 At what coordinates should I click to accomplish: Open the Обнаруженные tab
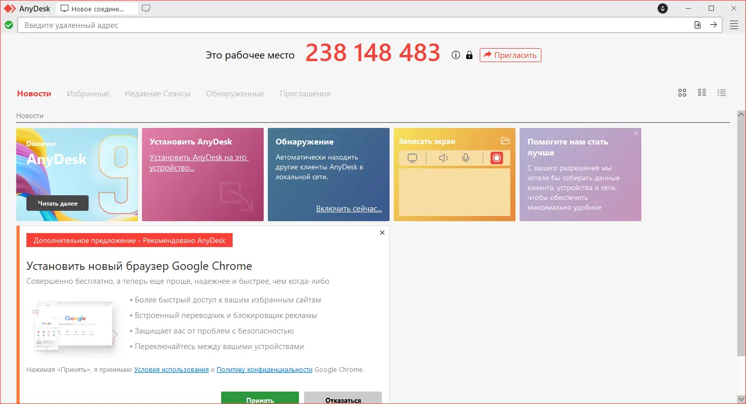(x=235, y=94)
